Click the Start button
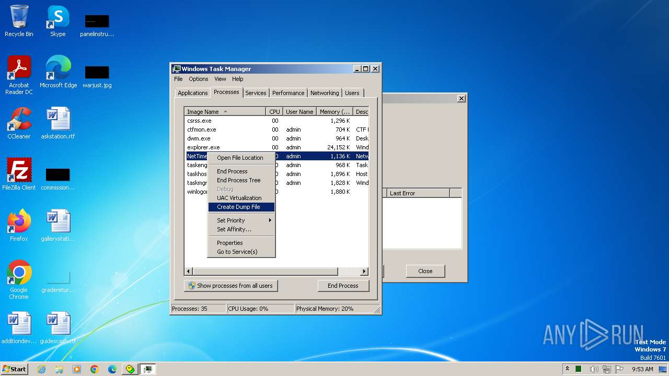The height and width of the screenshot is (376, 669). pos(14,369)
